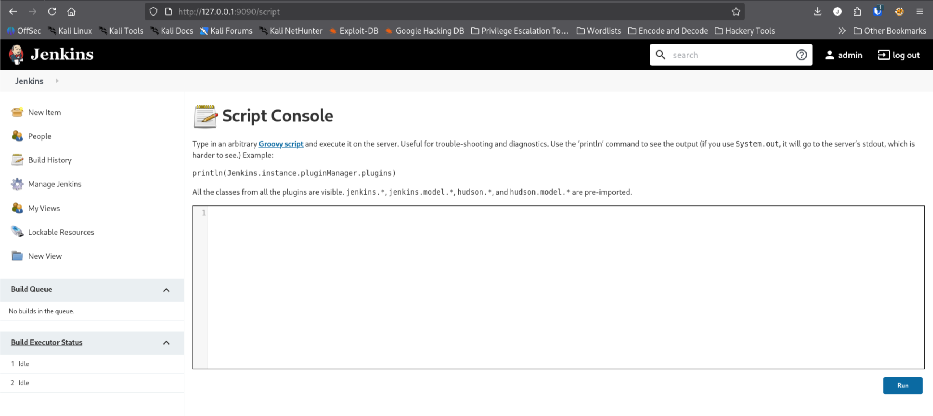933x416 pixels.
Task: Open the Wordlists bookmarks folder
Action: click(x=599, y=31)
